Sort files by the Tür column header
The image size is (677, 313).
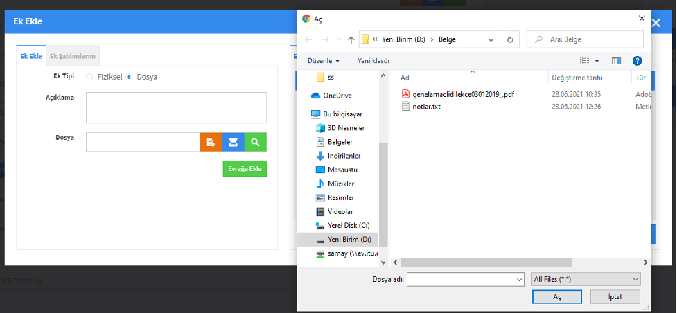click(x=641, y=78)
